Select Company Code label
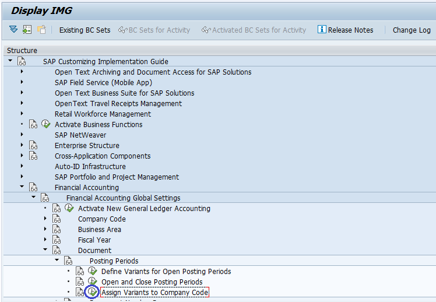 click(x=102, y=219)
